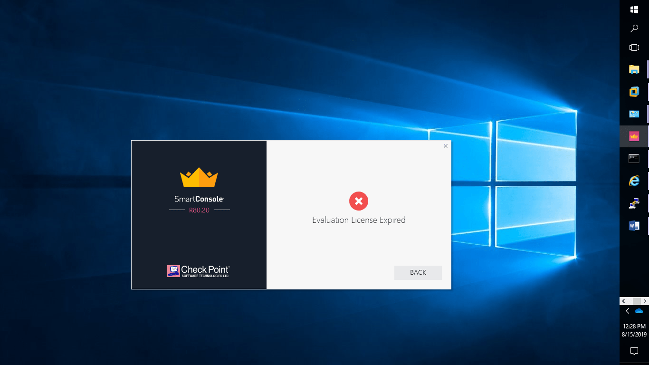649x365 pixels.
Task: Open the Outlook app on taskbar
Action: (x=634, y=114)
